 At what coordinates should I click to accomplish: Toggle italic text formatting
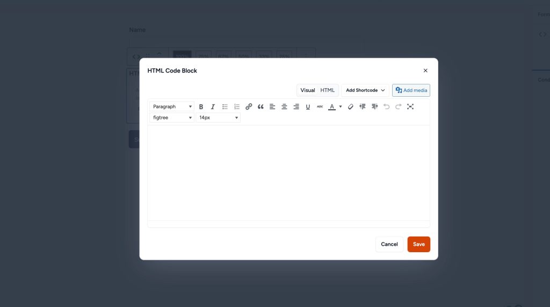(x=213, y=106)
